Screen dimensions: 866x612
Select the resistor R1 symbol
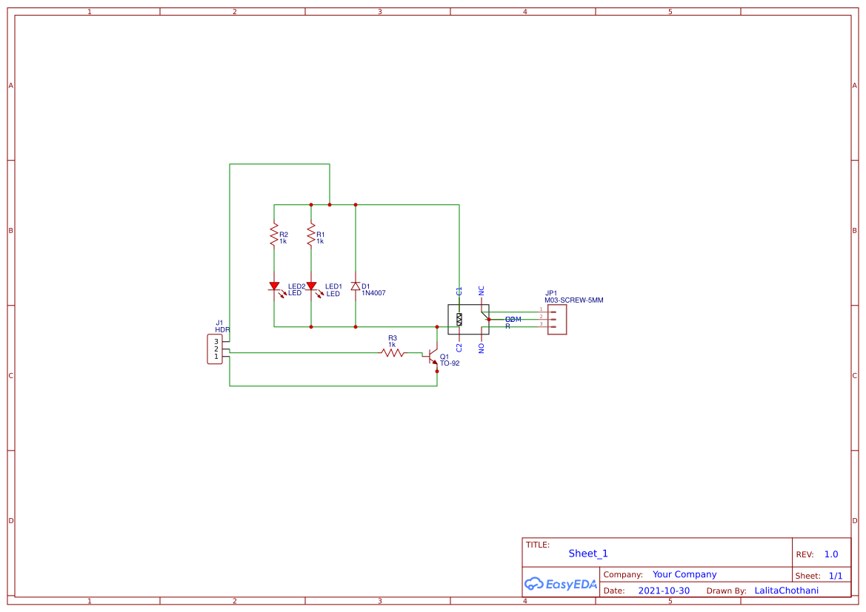[311, 235]
